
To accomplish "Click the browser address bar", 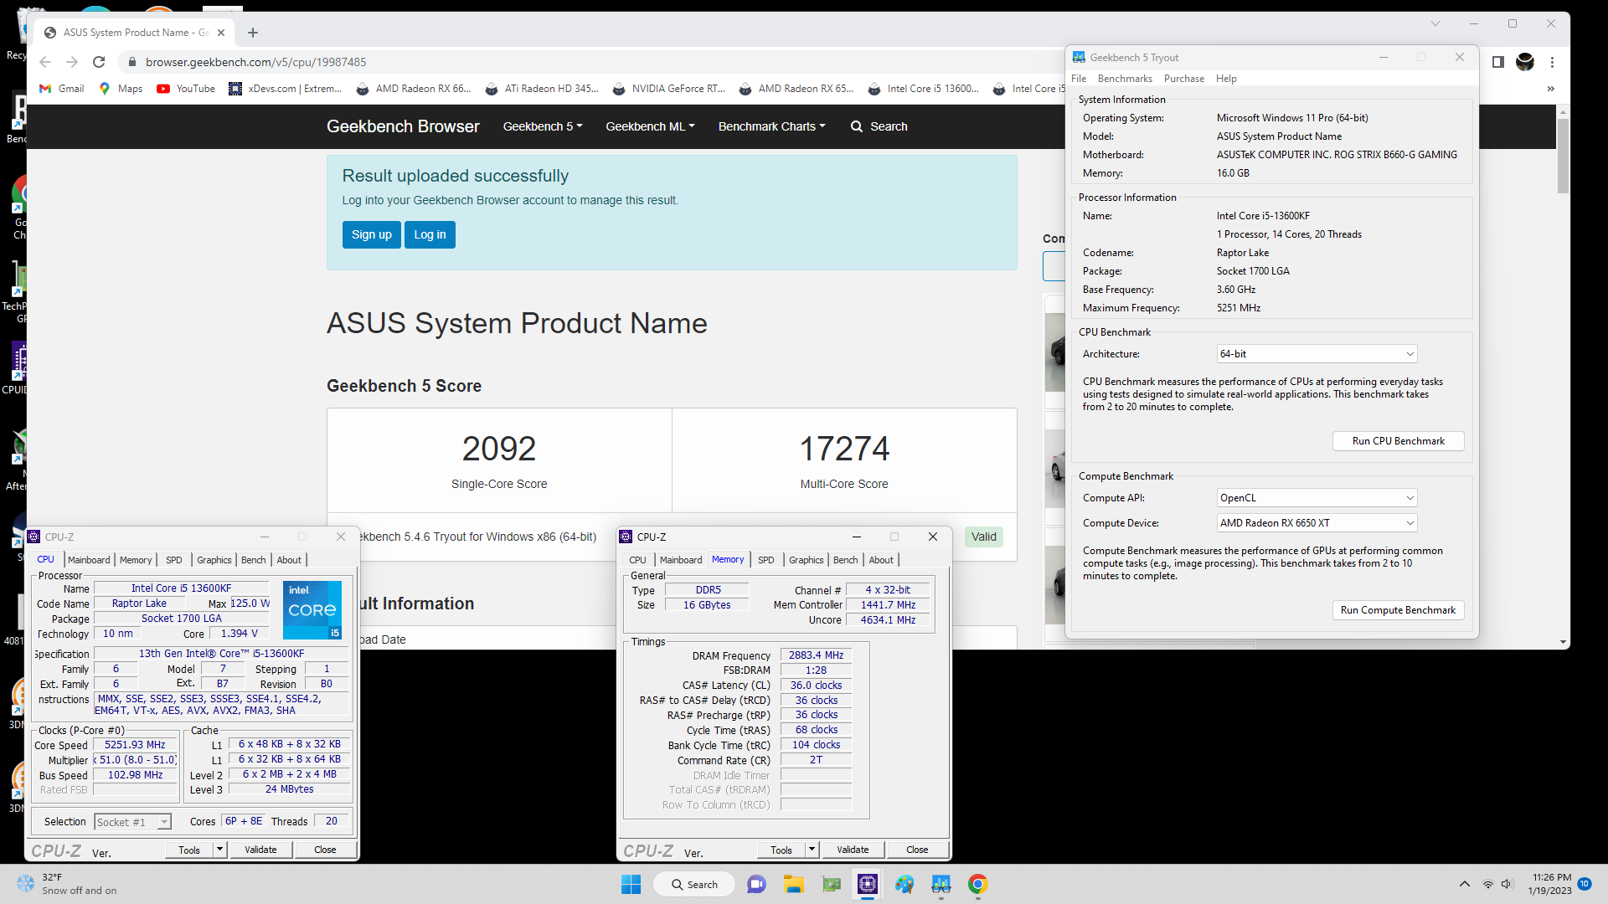I will tap(586, 62).
